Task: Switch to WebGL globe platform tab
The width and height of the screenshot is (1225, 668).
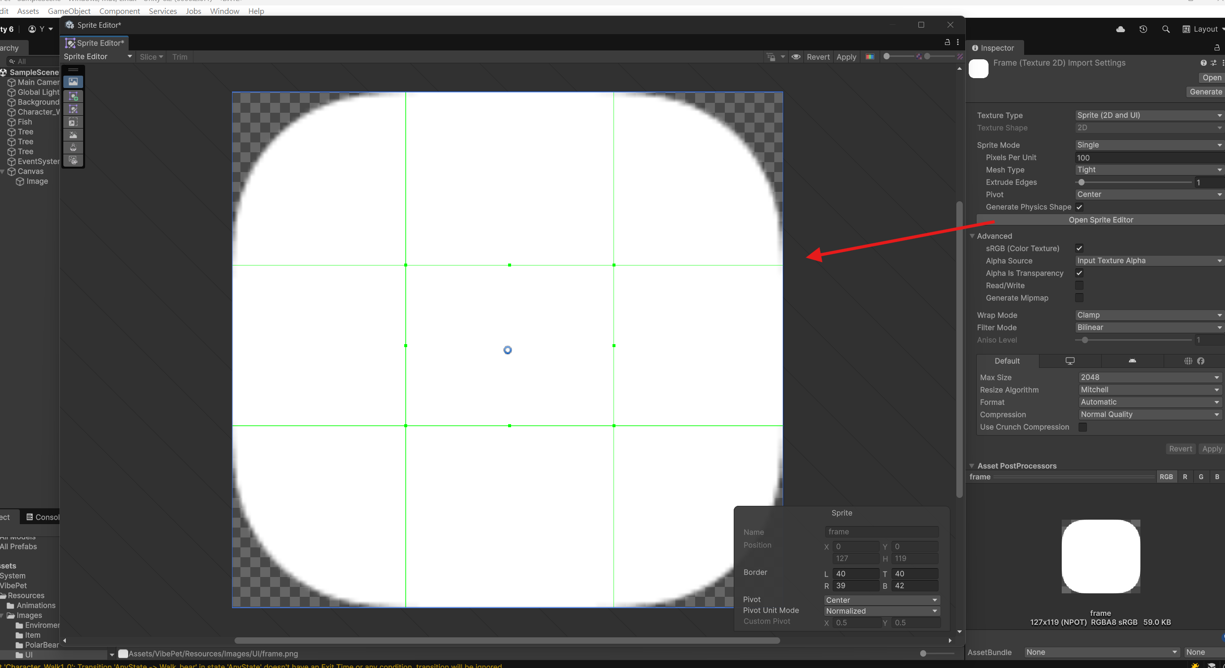Action: (1188, 361)
